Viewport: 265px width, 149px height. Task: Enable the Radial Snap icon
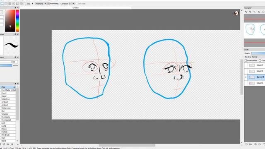coord(17,4)
